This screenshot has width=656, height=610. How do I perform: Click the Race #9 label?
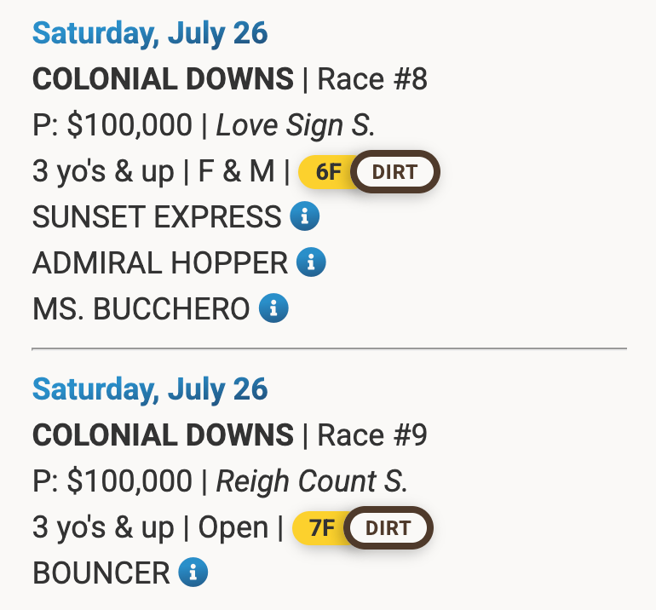pos(372,435)
